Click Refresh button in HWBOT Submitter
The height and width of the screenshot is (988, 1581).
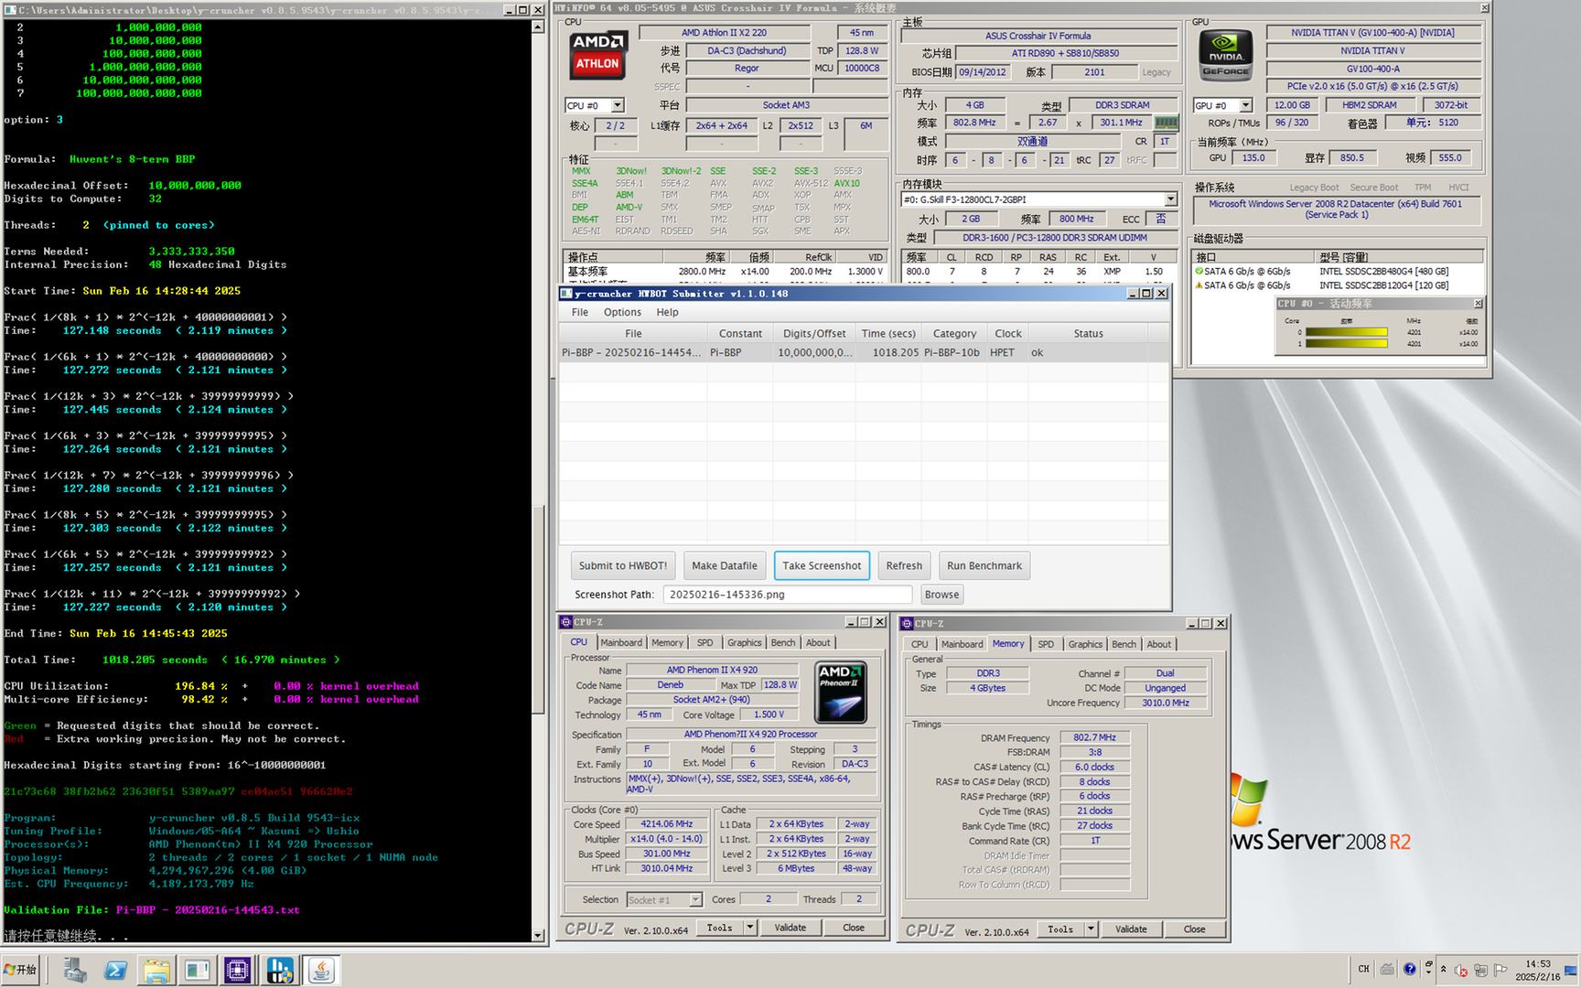pos(904,566)
